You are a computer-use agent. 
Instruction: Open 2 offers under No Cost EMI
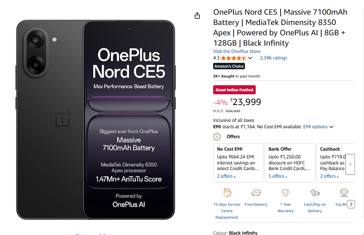[x=226, y=176]
